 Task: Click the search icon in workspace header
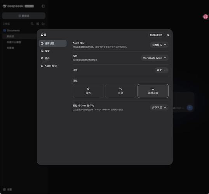click(x=32, y=24)
